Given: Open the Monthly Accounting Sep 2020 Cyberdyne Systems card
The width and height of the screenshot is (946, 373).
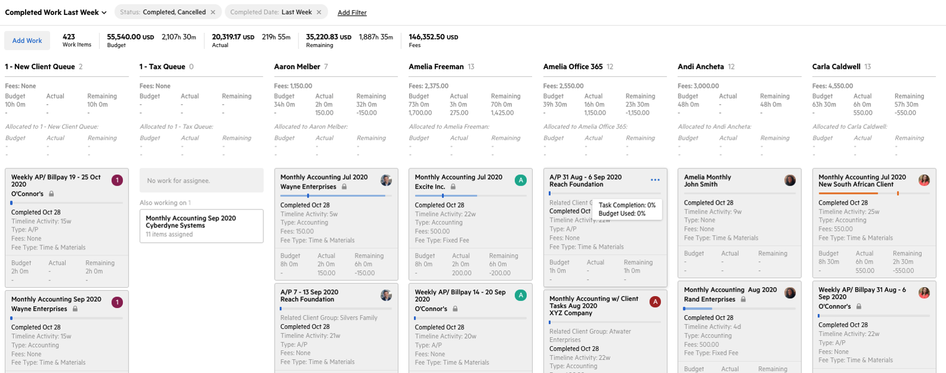Looking at the screenshot, I should pyautogui.click(x=201, y=226).
